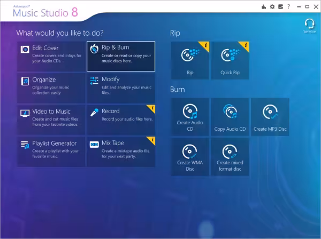
Task: Maximize the Music Studio window
Action: coord(307,7)
